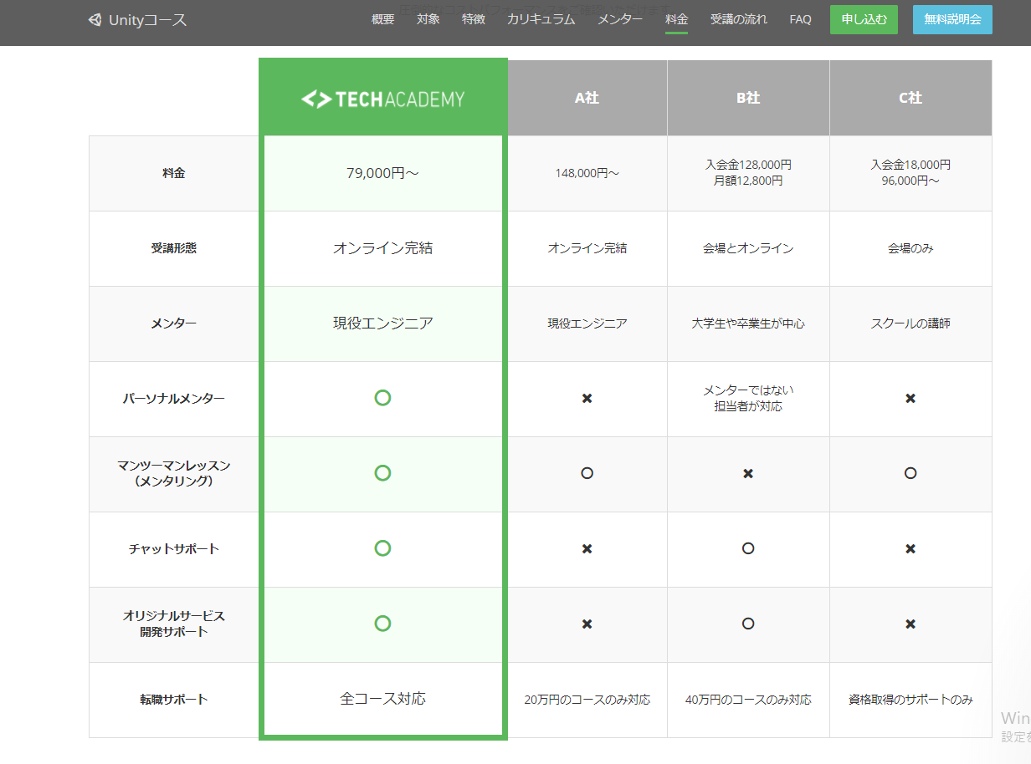Click A社 circle mark in マンツーマンレッスン row
The height and width of the screenshot is (764, 1031).
coord(587,473)
